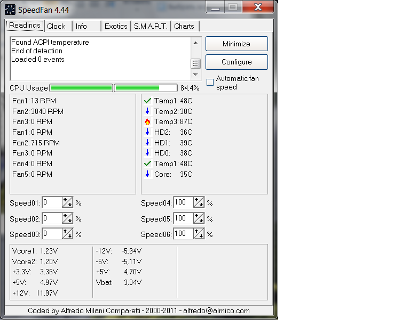The image size is (410, 327).
Task: Click into the Speed06 value field
Action: click(x=183, y=234)
